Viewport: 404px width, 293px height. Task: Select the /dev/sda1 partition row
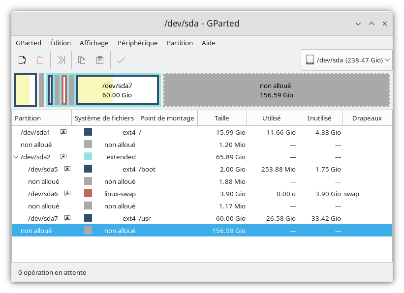tap(202, 132)
